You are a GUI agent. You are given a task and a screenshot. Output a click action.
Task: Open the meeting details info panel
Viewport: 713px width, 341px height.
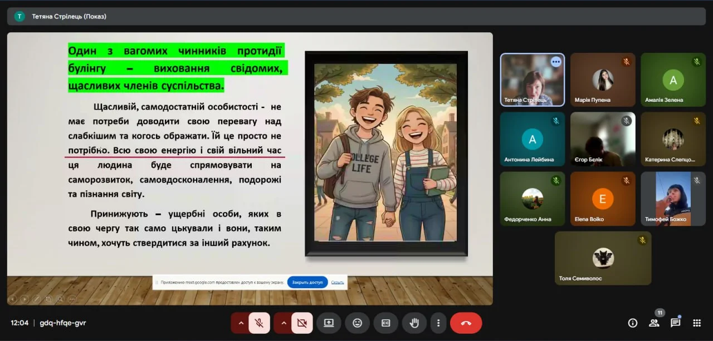tap(632, 323)
